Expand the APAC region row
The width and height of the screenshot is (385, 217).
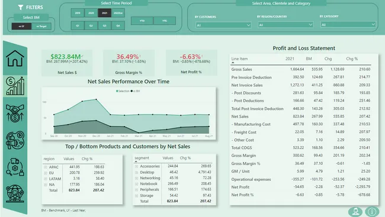coord(46,167)
